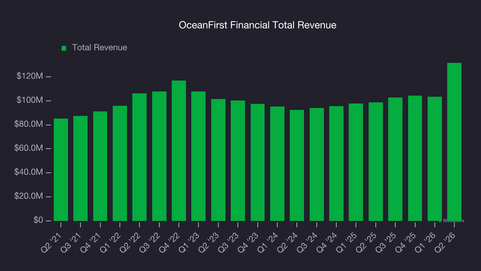481x271 pixels.
Task: Click the $40.0M y-axis label
Action: click(29, 172)
